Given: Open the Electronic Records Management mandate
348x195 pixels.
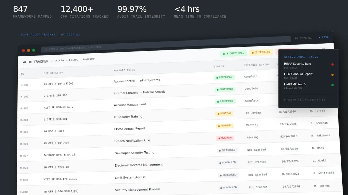Looking at the screenshot, I should pos(139,165).
